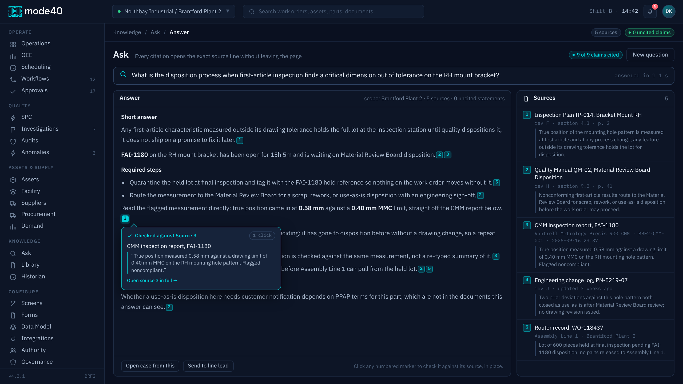Image resolution: width=683 pixels, height=384 pixels.
Task: Go to Knowledge in the breadcrumb
Action: click(127, 32)
